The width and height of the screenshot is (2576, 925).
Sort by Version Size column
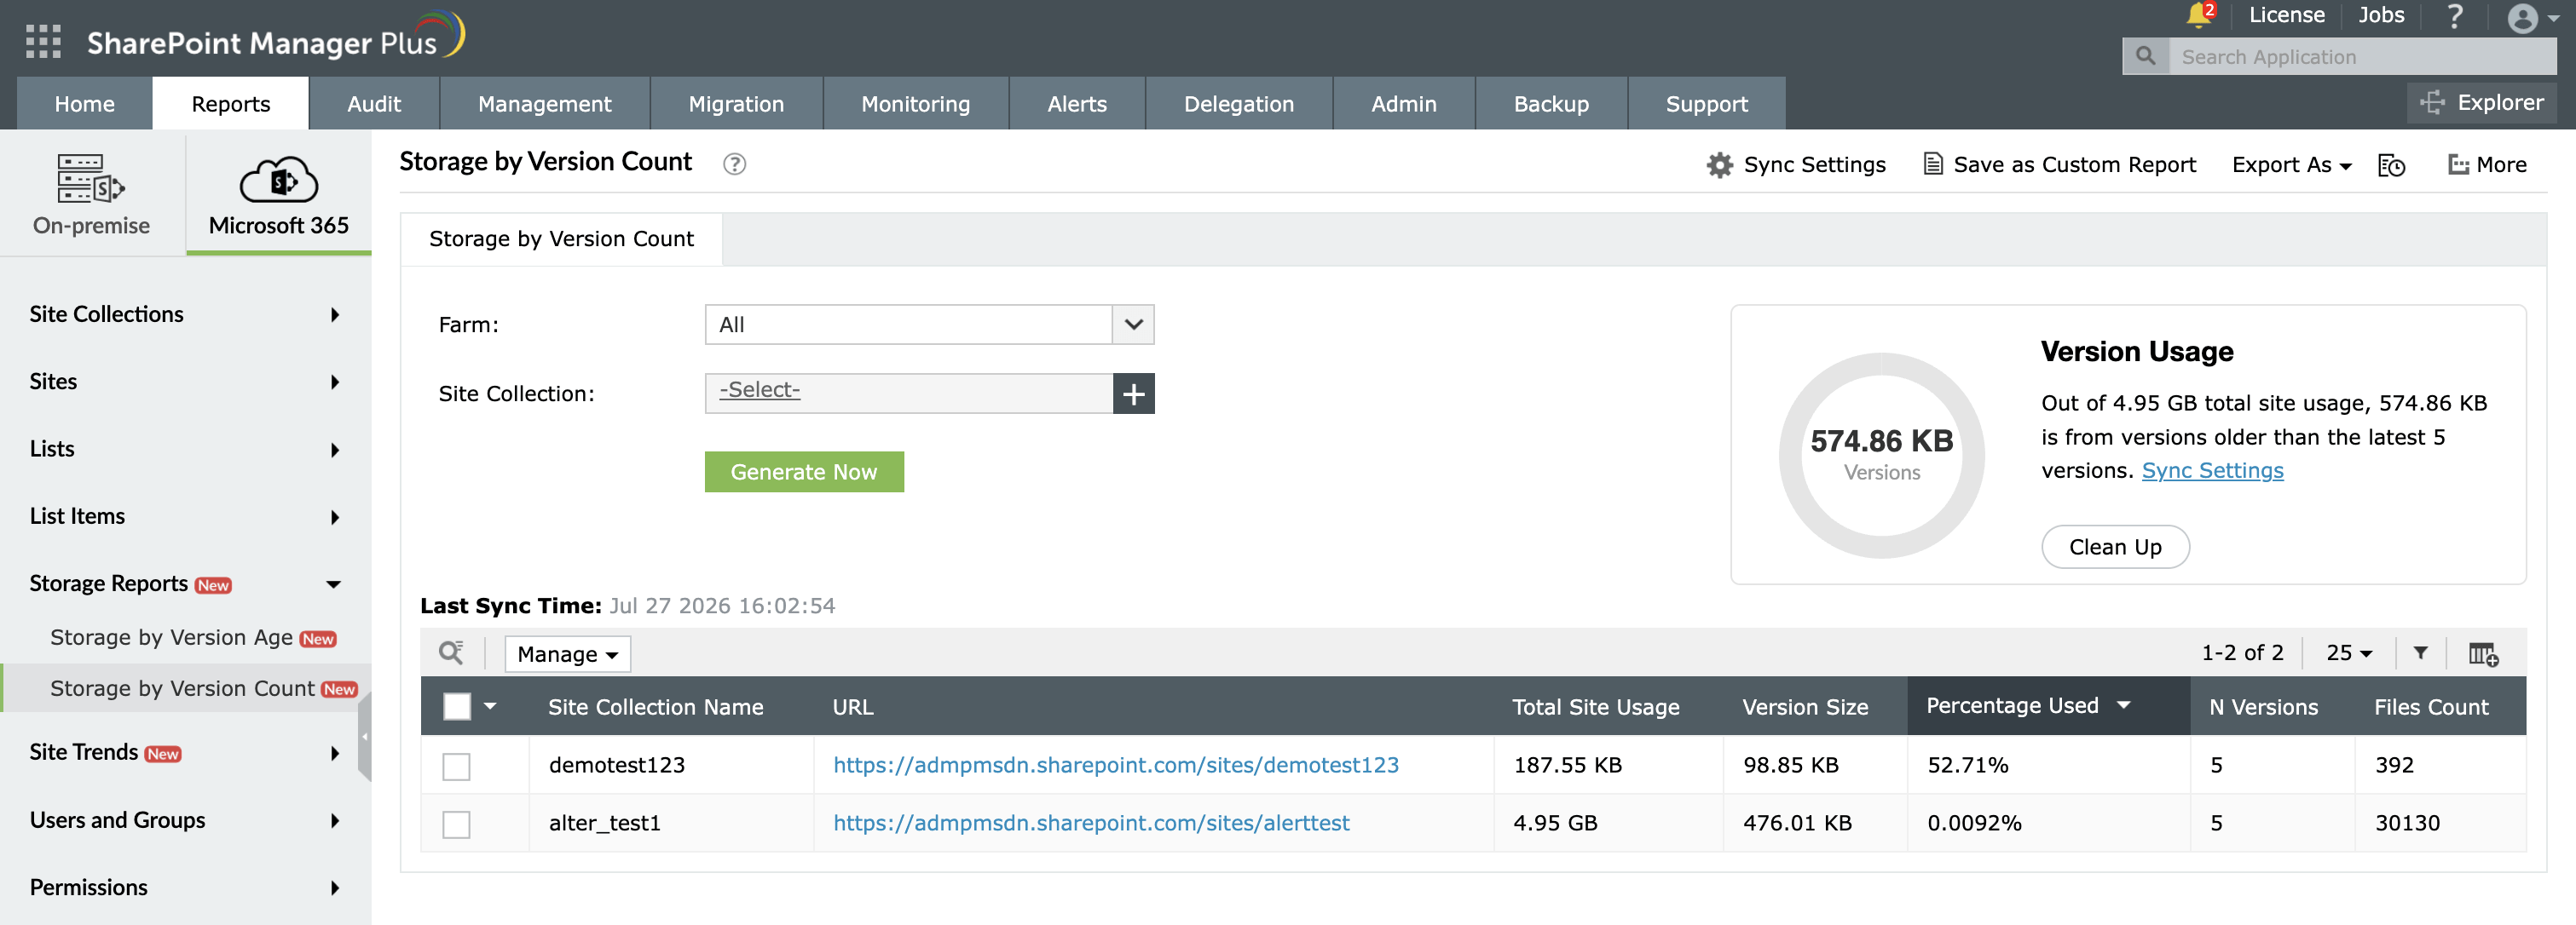click(1805, 707)
